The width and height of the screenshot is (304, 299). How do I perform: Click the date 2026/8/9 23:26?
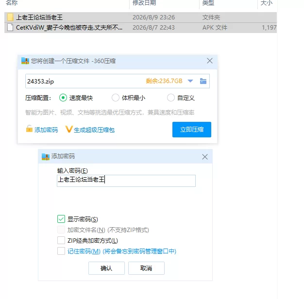coord(153,17)
